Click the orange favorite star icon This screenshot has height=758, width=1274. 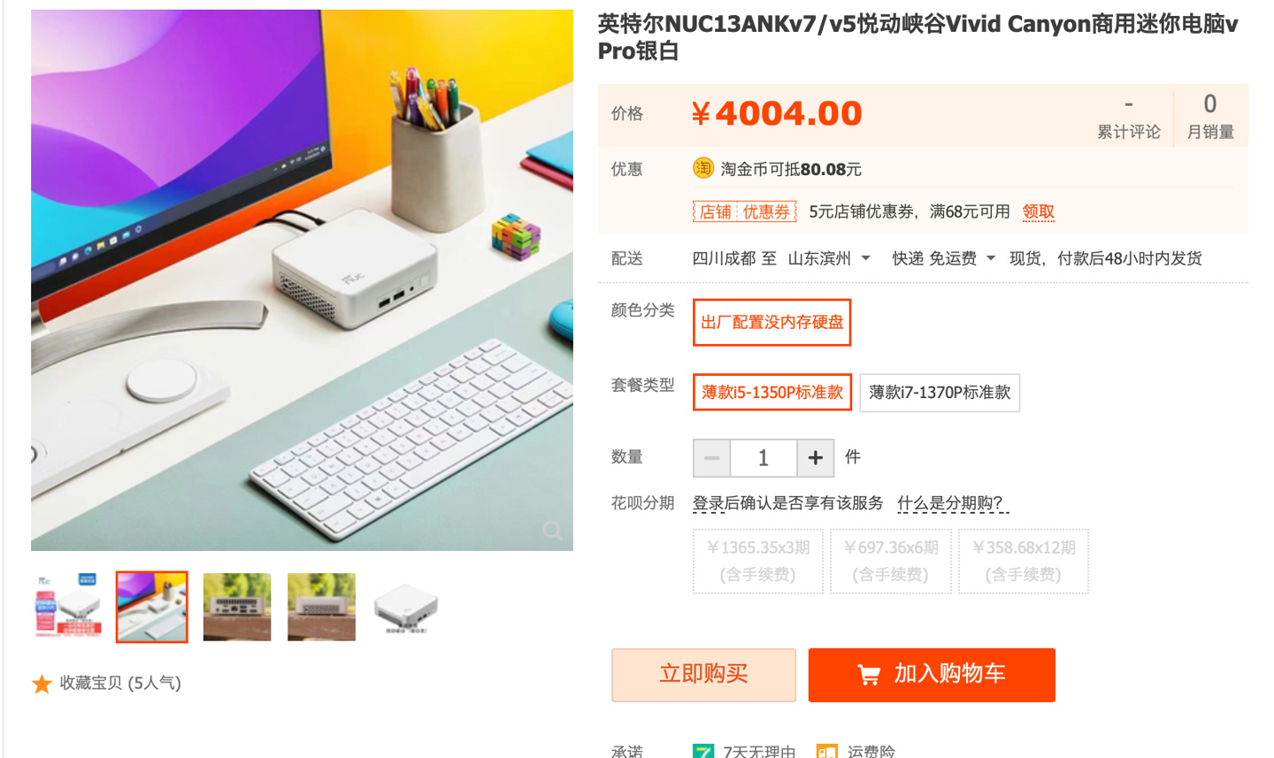coord(42,684)
